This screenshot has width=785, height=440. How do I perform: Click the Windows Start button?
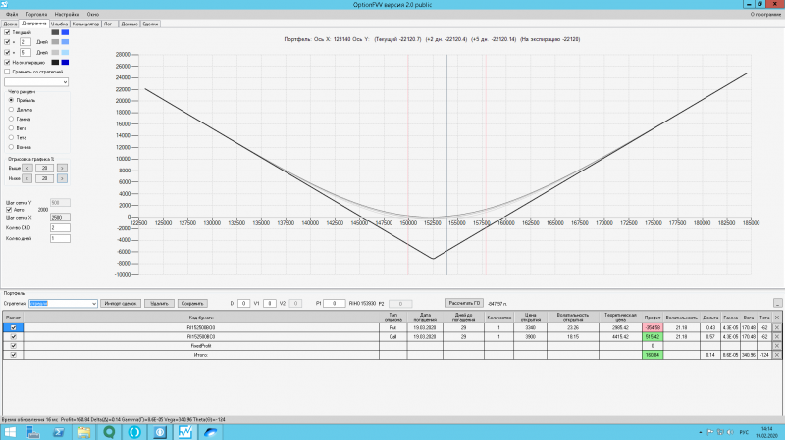10,432
